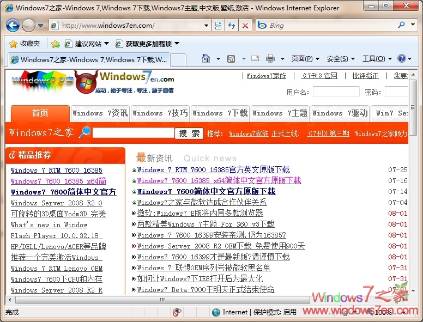Refresh the page with the refresh icon
Screen dimensions: 423x322
pyautogui.click(x=232, y=26)
